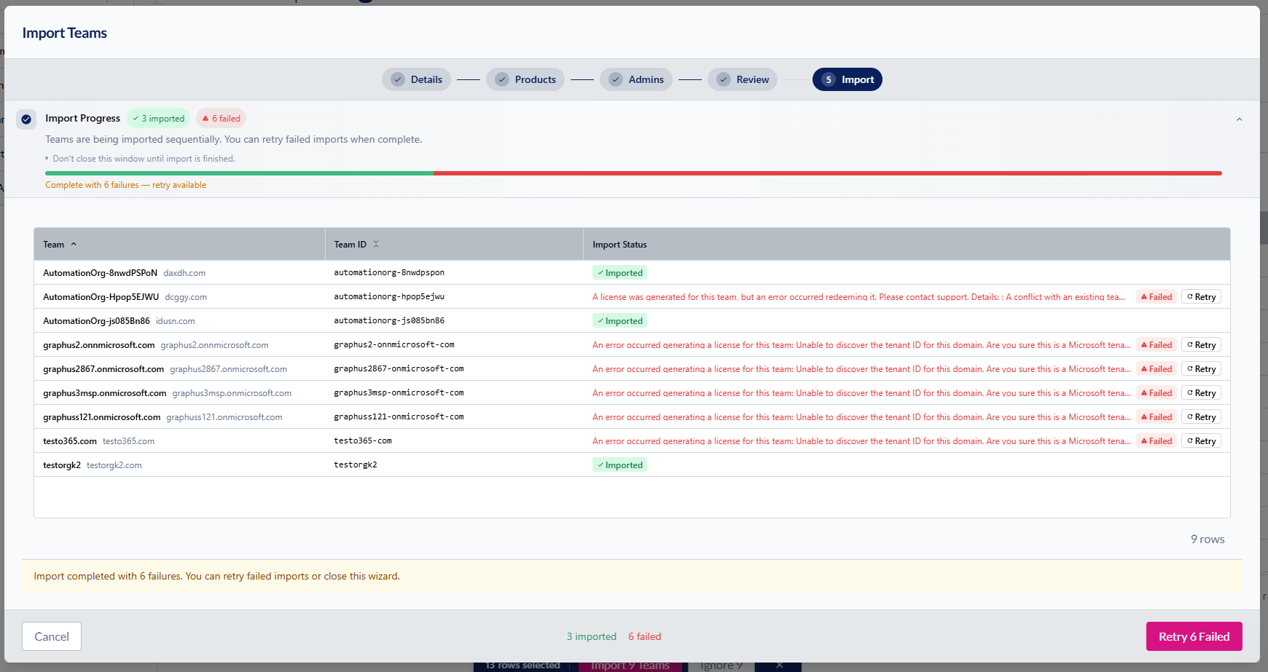Click the Review step checkmark icon
This screenshot has width=1268, height=672.
[724, 79]
